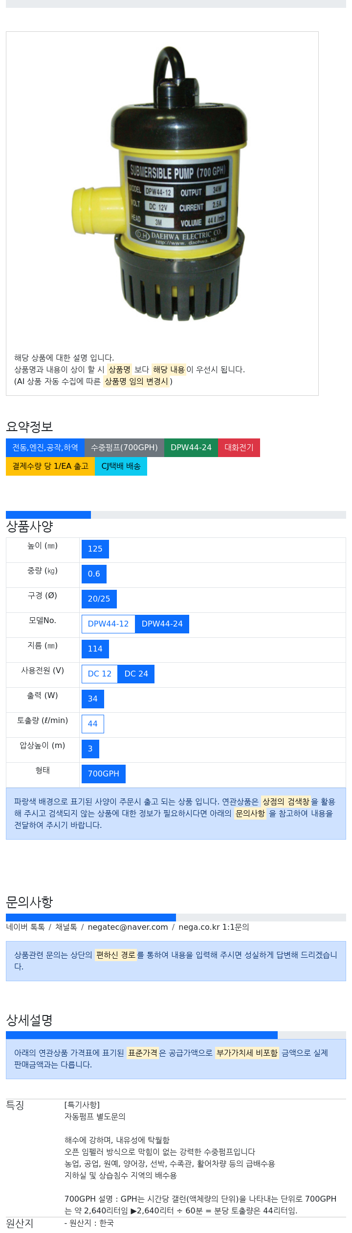Click the 700GPH type button

pyautogui.click(x=103, y=774)
